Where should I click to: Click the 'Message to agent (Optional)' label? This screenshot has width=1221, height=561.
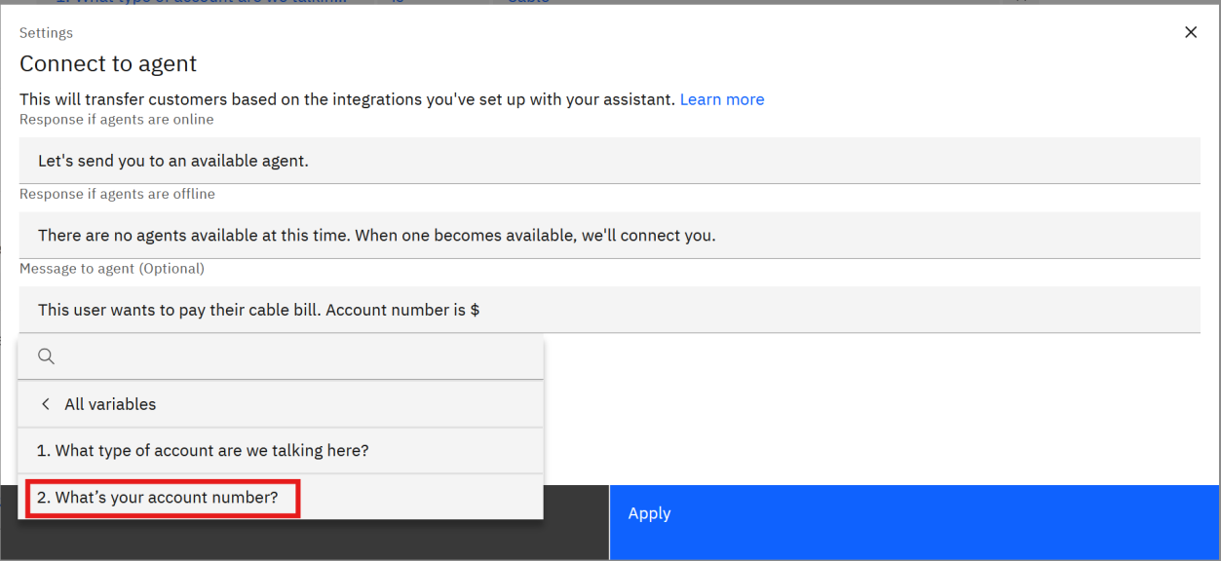point(112,269)
